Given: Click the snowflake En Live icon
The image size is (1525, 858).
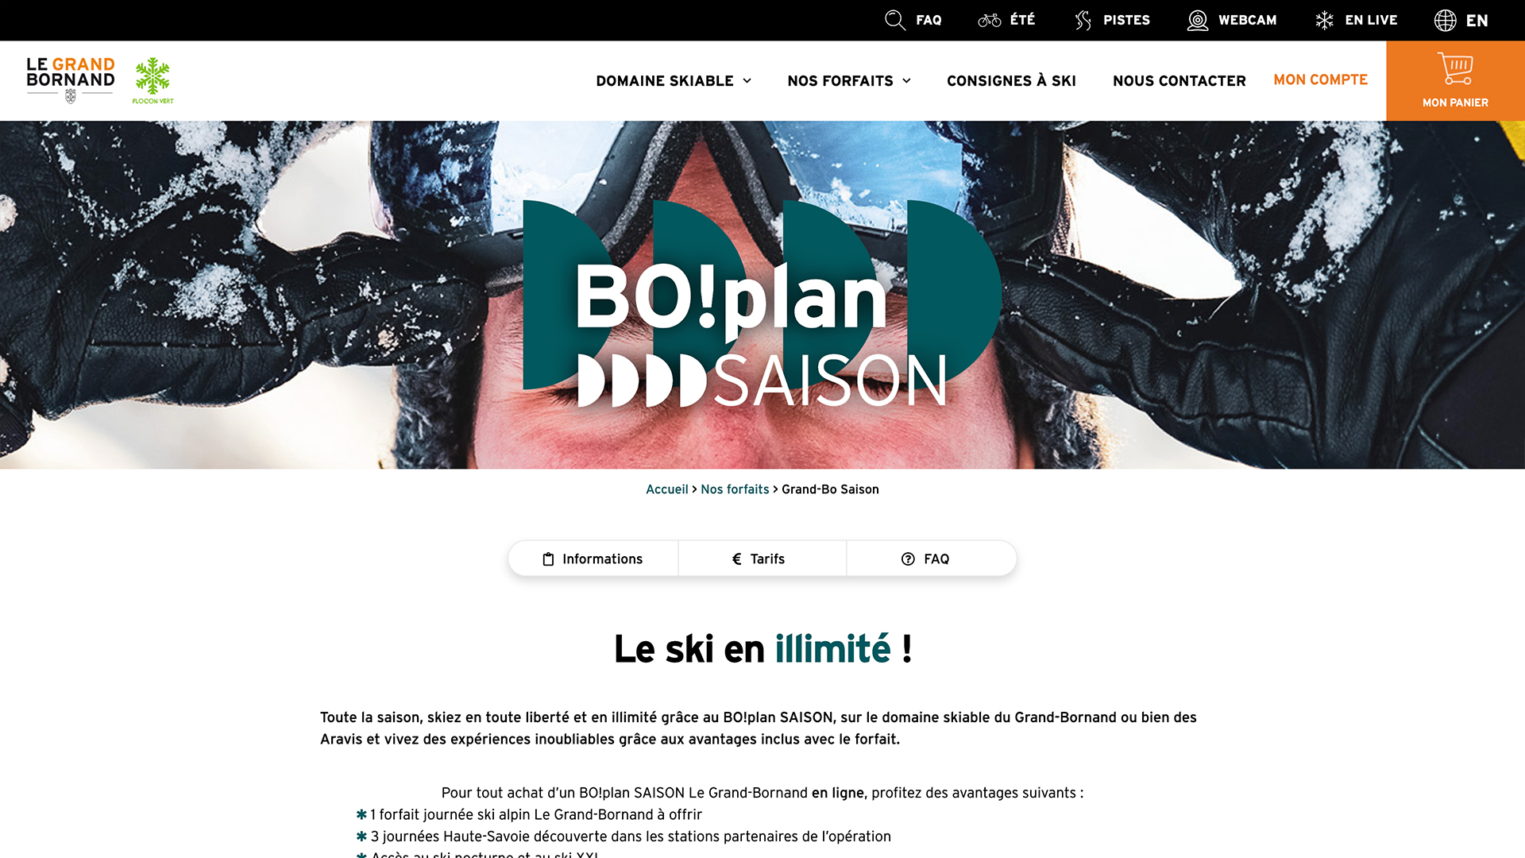Looking at the screenshot, I should [1325, 20].
